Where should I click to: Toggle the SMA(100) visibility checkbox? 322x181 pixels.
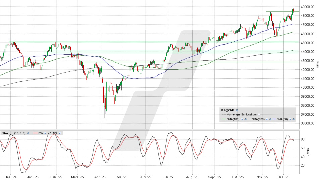(242, 119)
